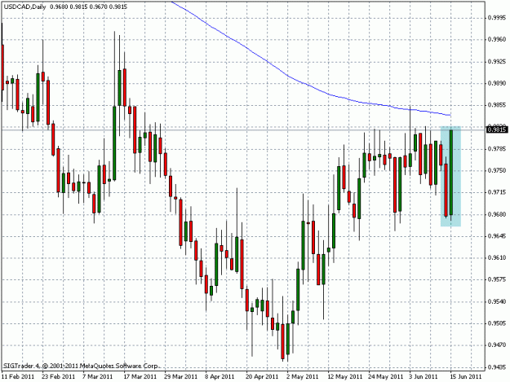Click the 0.9925 price axis label

click(x=498, y=61)
